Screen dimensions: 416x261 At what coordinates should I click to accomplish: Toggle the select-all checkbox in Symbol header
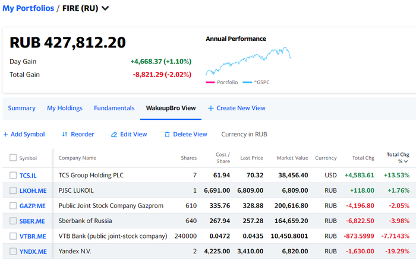point(13,158)
